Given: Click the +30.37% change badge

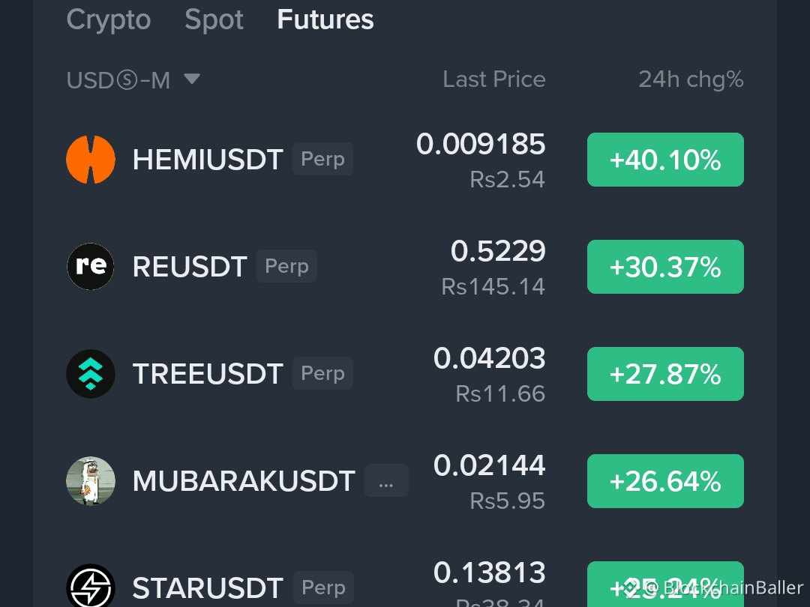Looking at the screenshot, I should tap(665, 267).
